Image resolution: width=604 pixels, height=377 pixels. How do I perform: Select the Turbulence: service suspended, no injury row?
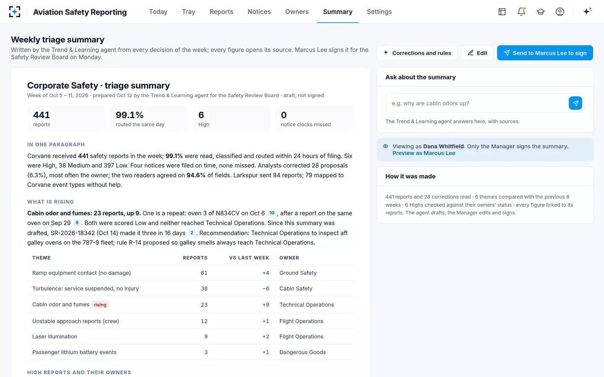pos(191,289)
